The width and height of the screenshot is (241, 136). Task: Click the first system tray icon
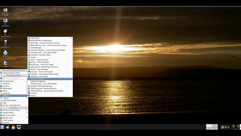click(223, 127)
